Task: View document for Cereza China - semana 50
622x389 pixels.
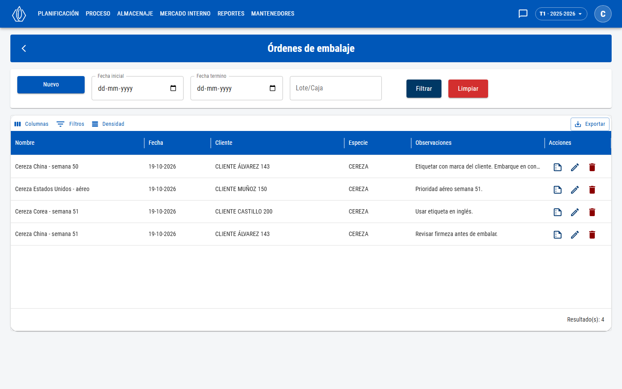Action: click(558, 167)
